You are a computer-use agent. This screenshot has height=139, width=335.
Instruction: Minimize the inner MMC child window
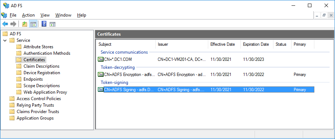[317, 15]
